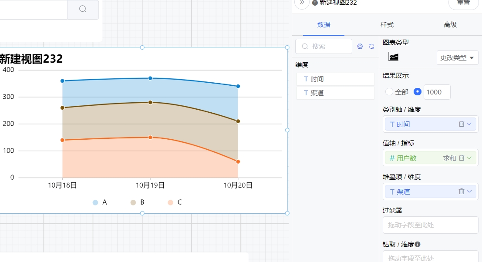482x262 pixels.
Task: Click the trash icon on 用户数 metric
Action: [462, 158]
